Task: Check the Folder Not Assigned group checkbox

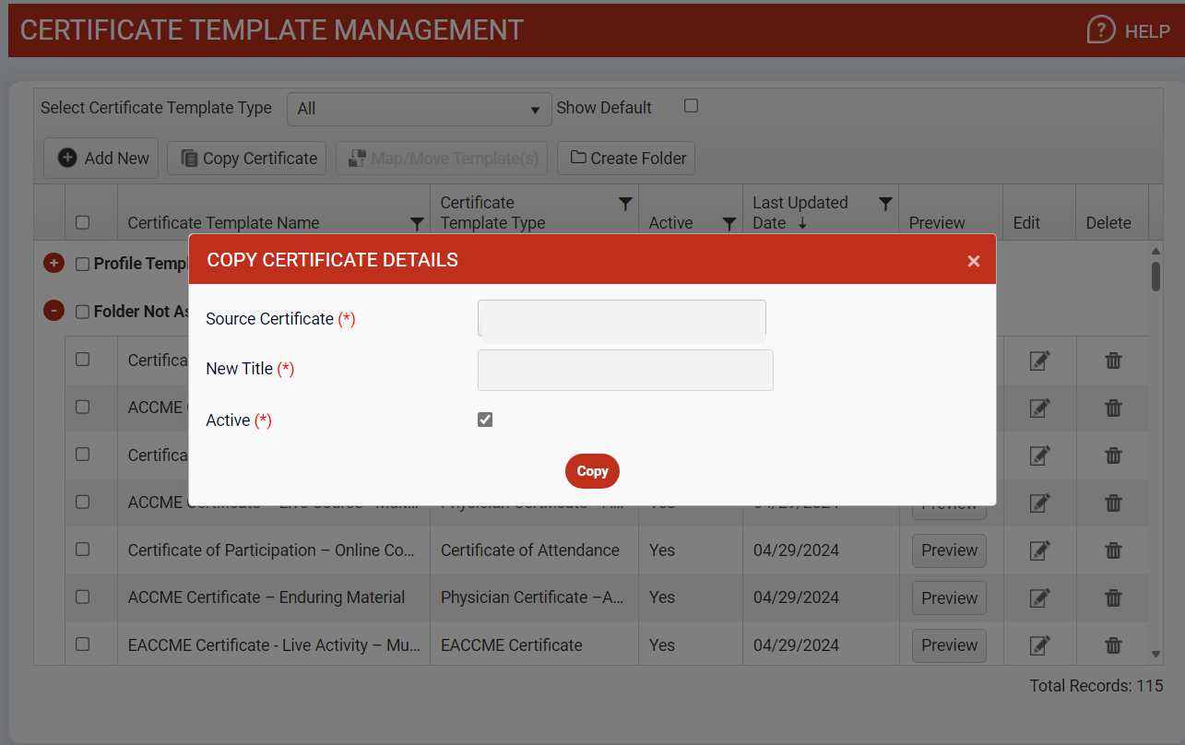Action: 82,312
